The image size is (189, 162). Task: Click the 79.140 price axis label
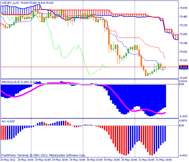(x=183, y=43)
